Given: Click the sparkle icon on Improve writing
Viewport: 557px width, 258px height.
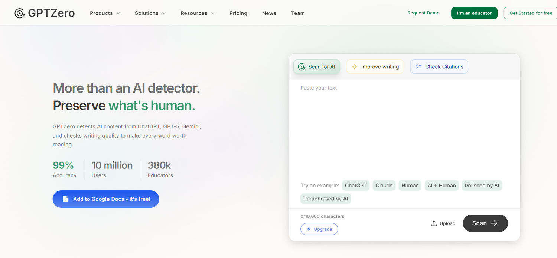Looking at the screenshot, I should click(355, 67).
